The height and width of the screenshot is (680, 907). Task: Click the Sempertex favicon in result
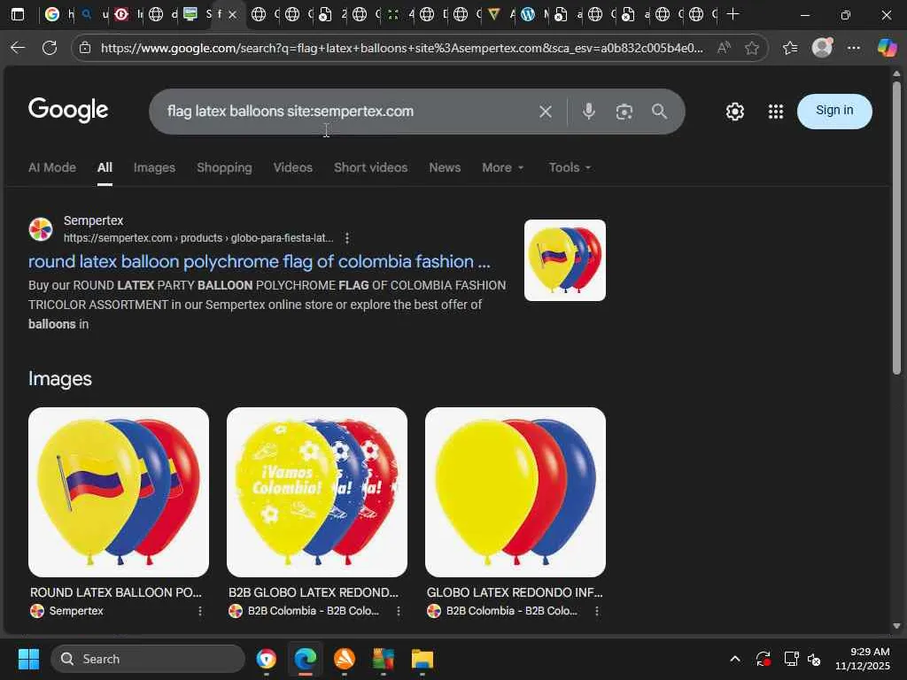click(41, 229)
